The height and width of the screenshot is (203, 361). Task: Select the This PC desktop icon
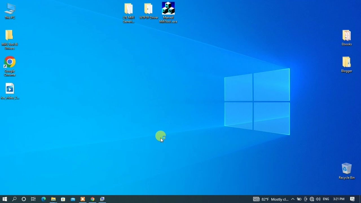tap(10, 11)
